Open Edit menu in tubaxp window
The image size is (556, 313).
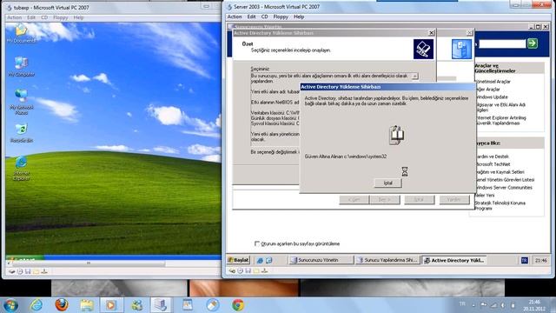31,17
